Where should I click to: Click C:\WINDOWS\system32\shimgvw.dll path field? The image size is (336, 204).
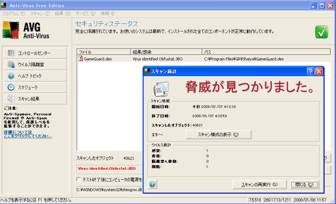(109, 189)
